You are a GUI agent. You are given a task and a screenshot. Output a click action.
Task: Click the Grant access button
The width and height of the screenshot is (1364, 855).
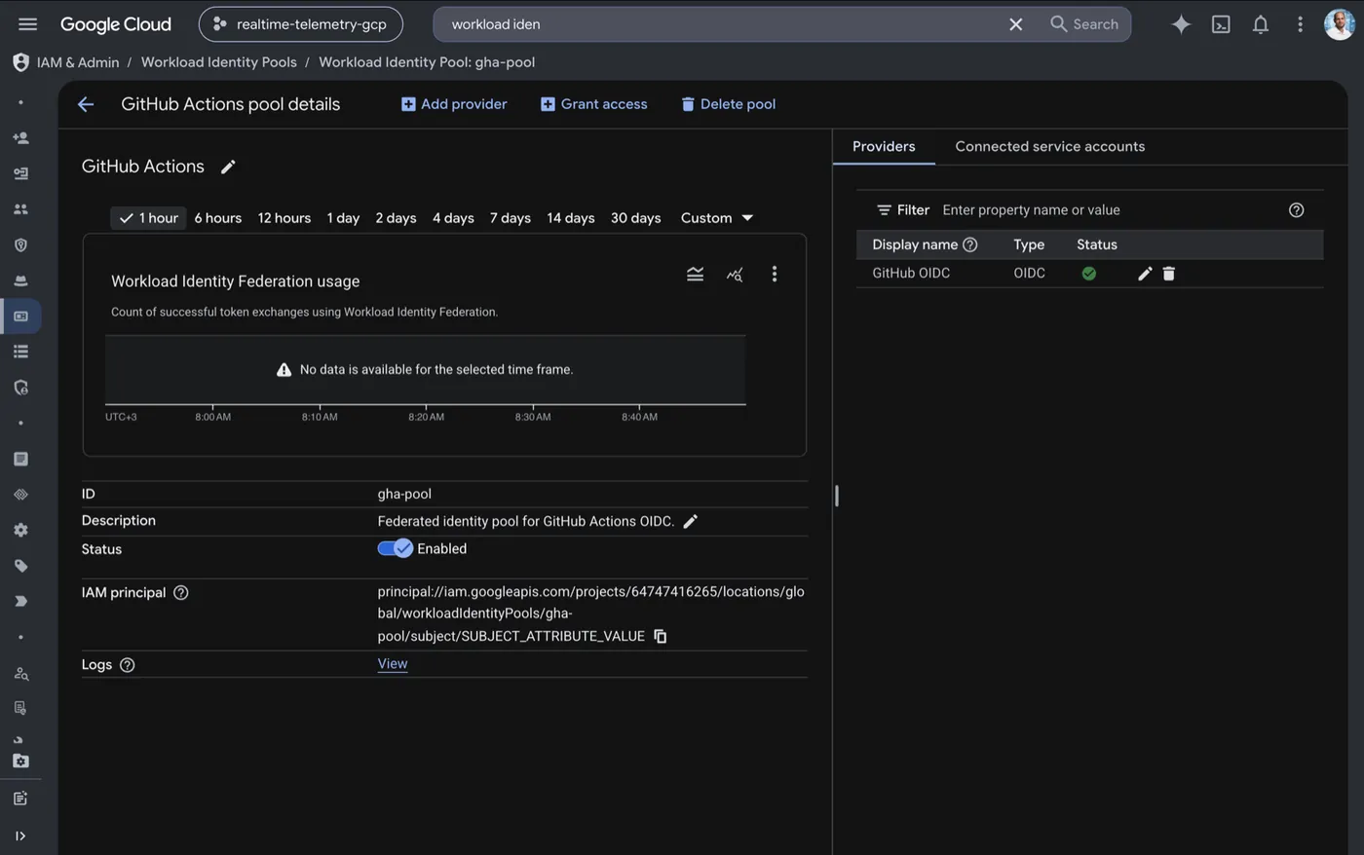(x=593, y=104)
